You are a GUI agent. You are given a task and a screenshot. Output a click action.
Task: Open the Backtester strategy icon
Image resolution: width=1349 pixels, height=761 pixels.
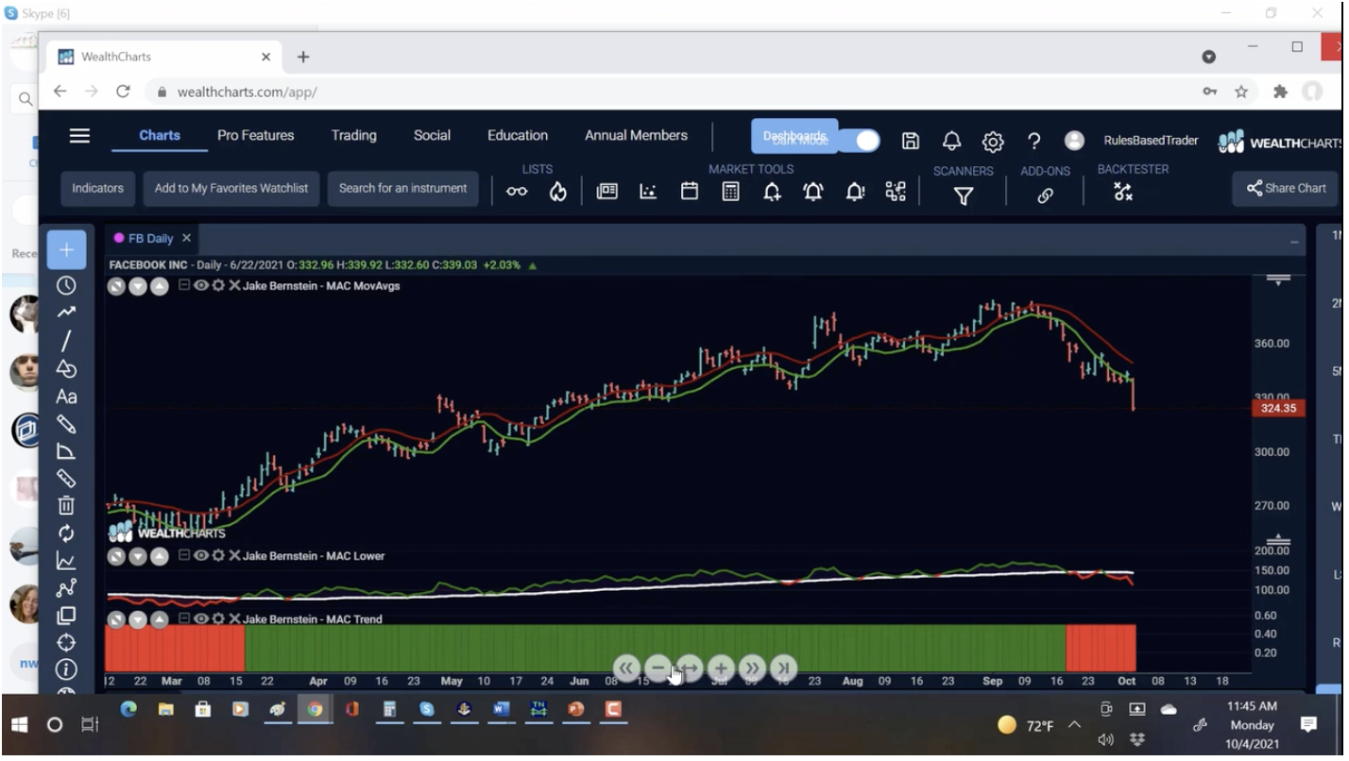(1122, 192)
